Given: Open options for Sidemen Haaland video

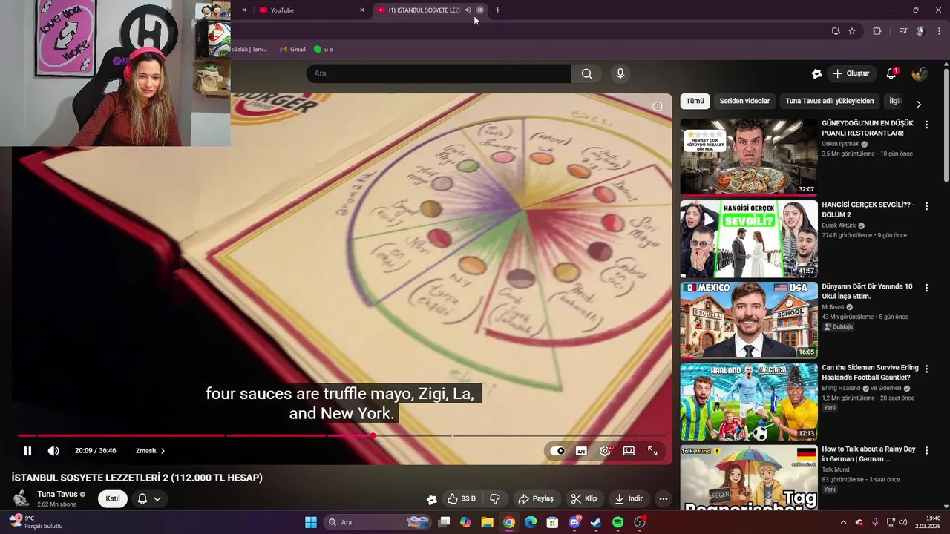Looking at the screenshot, I should (x=926, y=369).
